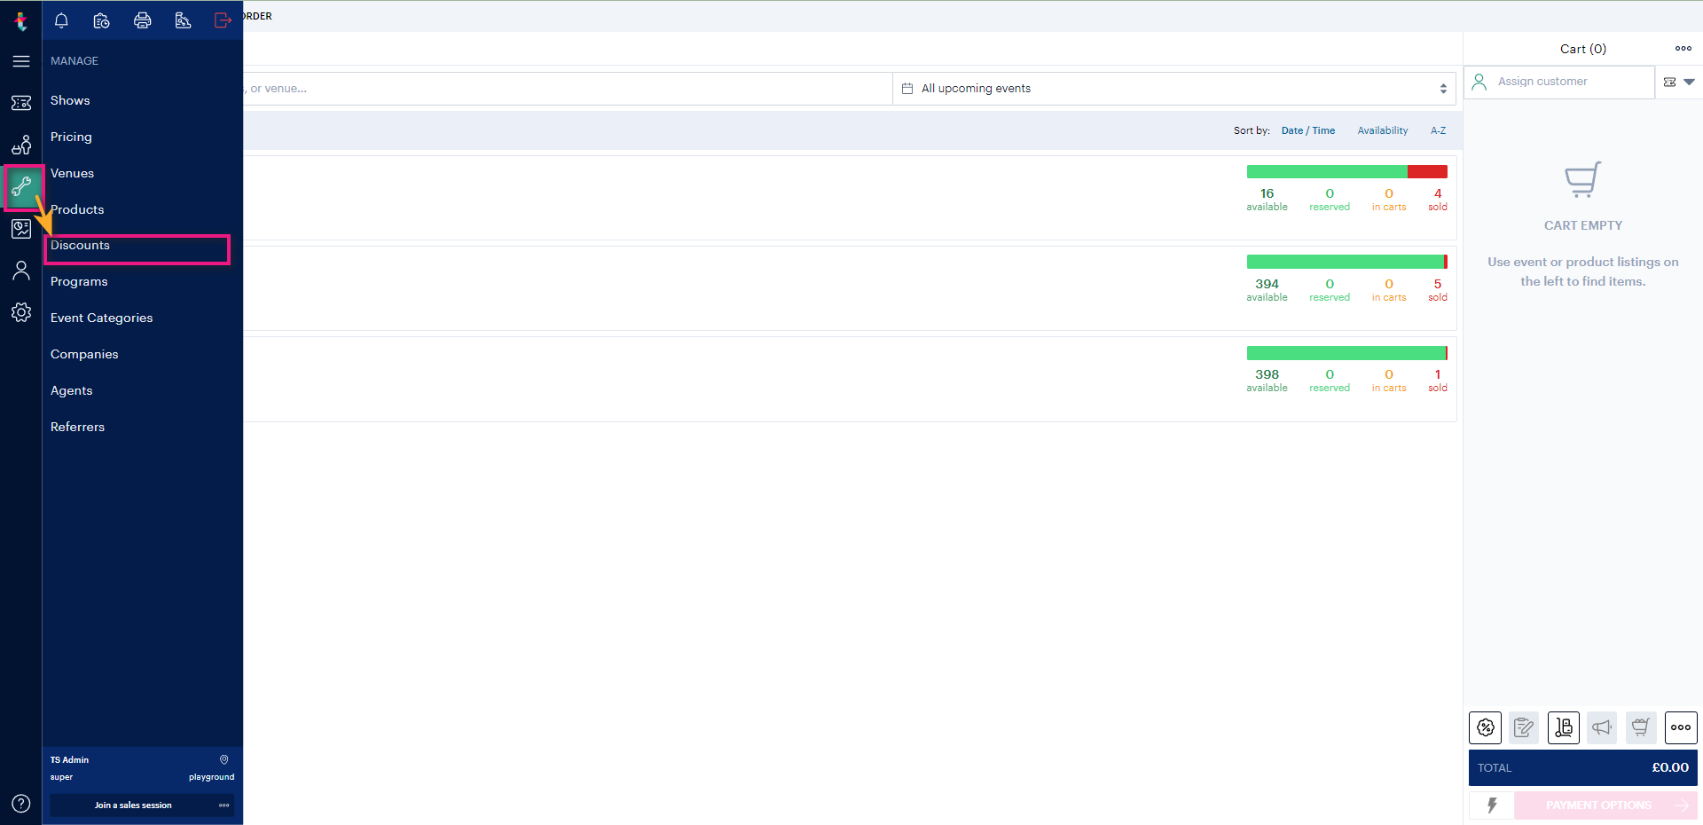This screenshot has height=825, width=1703.
Task: Click the empty cart illustration
Action: [1582, 179]
